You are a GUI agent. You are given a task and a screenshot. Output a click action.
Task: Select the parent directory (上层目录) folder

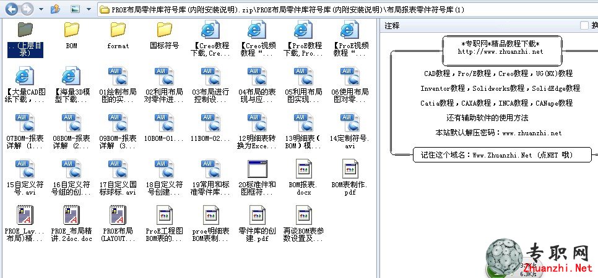pyautogui.click(x=25, y=39)
